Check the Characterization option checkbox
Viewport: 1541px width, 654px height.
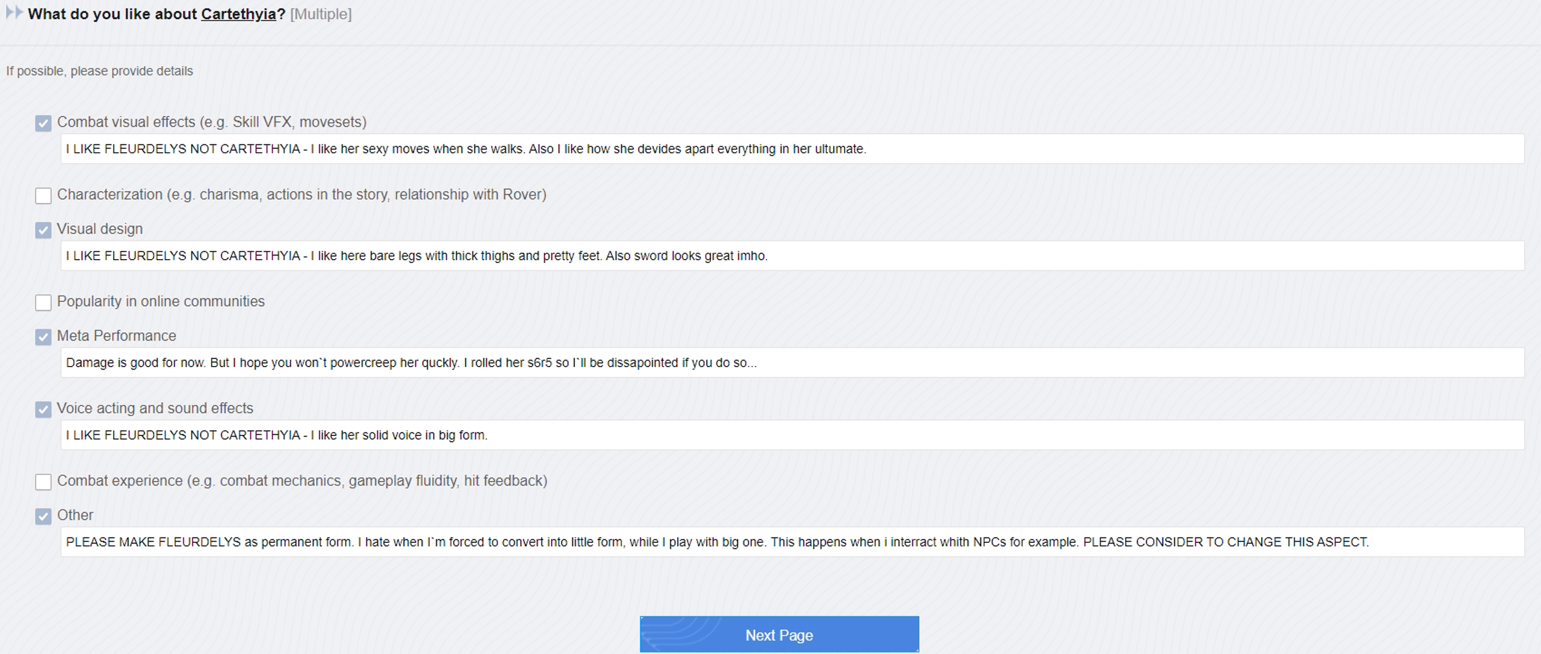pos(43,196)
